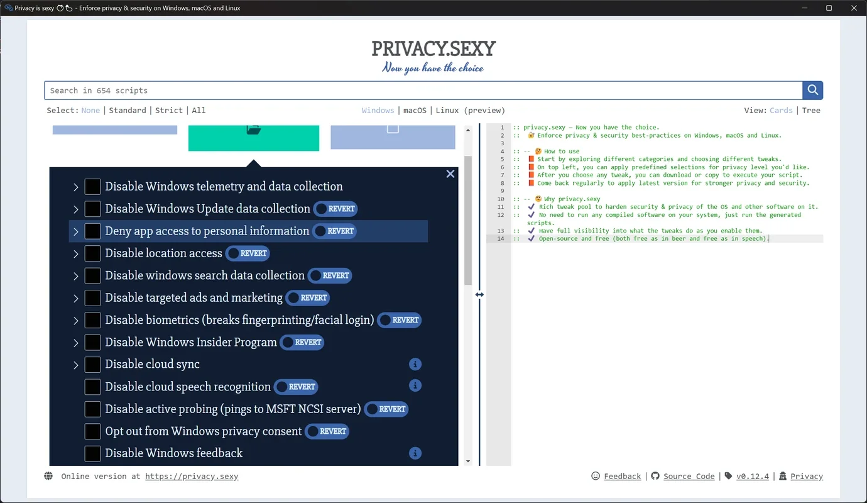Image resolution: width=867 pixels, height=503 pixels.
Task: Click the search magnifier button
Action: tap(812, 91)
